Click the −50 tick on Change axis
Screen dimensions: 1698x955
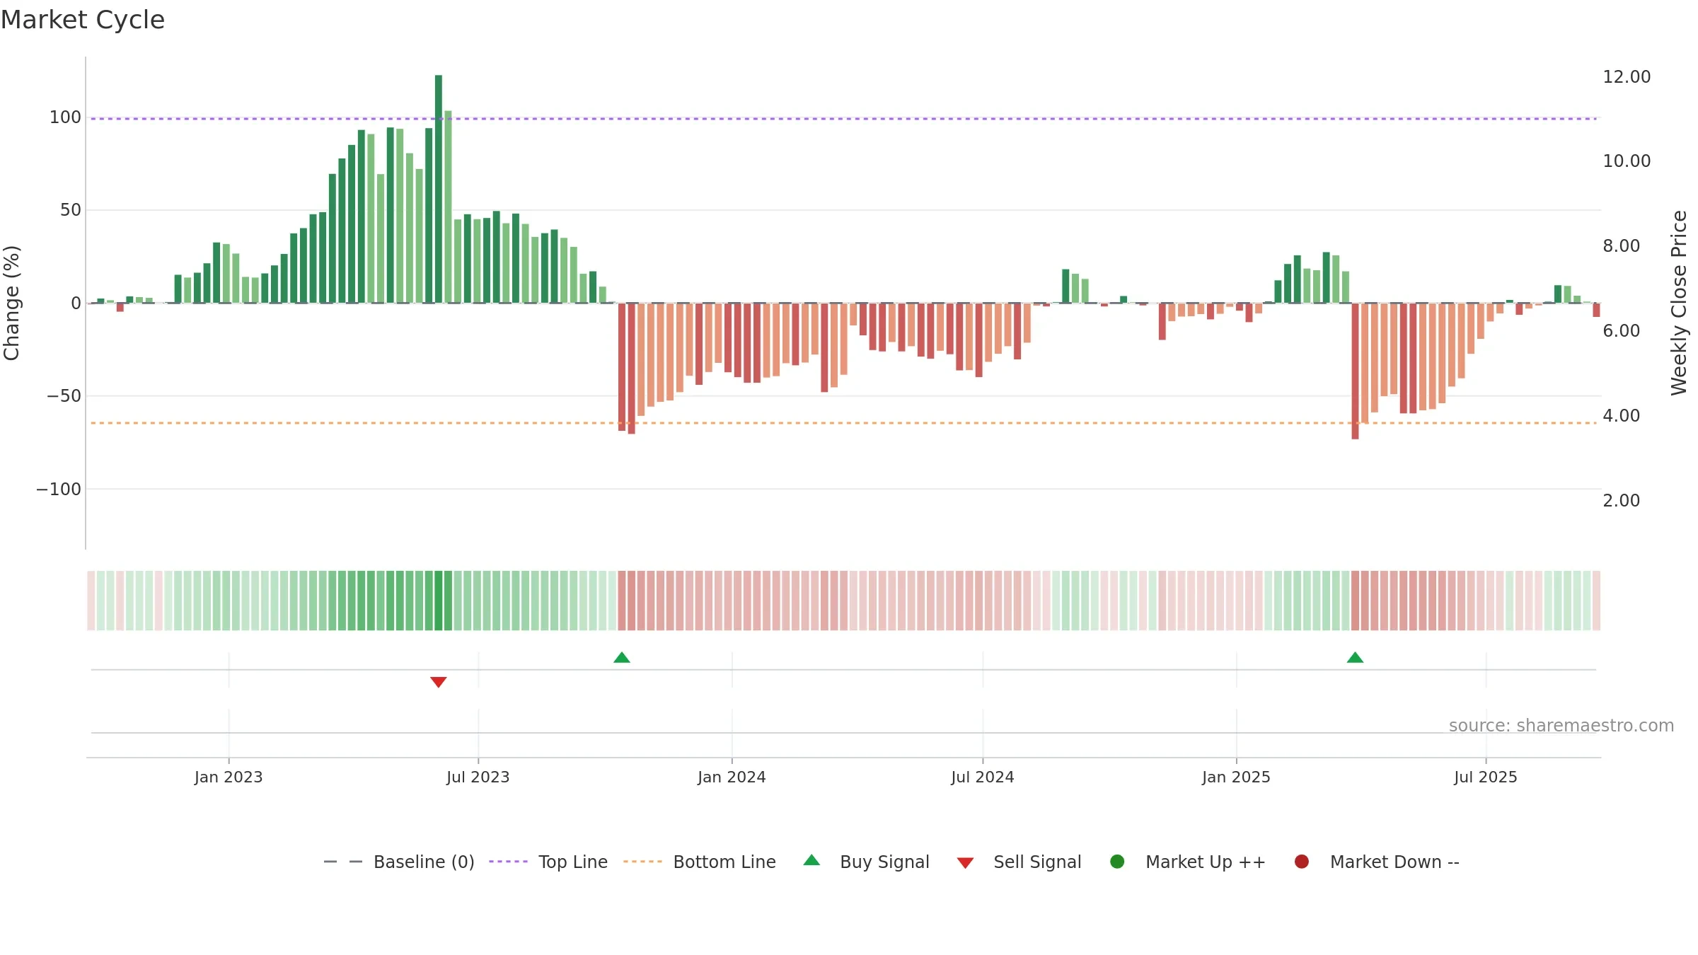[64, 396]
